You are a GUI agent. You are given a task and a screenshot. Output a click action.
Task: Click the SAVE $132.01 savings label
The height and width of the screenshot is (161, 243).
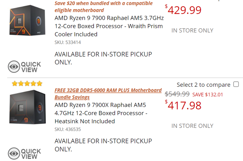click(x=208, y=94)
